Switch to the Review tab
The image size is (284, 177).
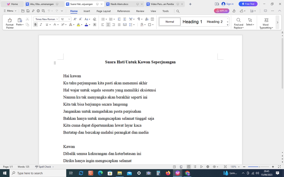point(140,11)
